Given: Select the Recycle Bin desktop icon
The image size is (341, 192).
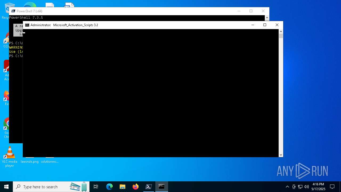Looking at the screenshot, I should click(5, 11).
